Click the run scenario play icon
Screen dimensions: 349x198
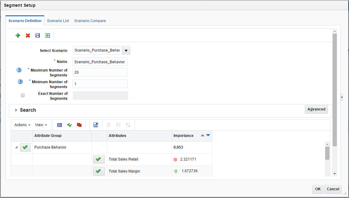[x=47, y=35]
